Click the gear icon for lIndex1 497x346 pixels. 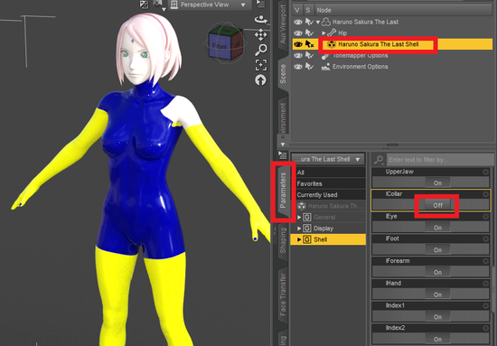click(485, 305)
